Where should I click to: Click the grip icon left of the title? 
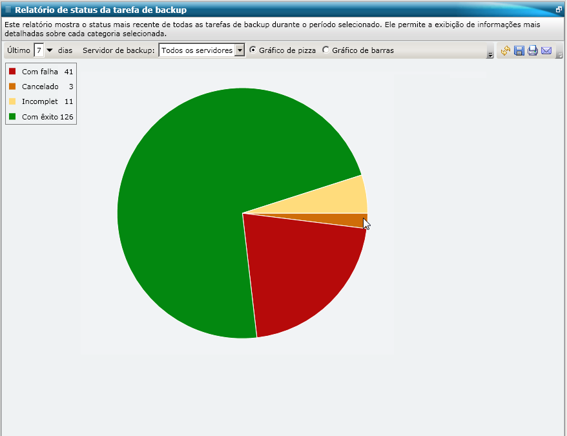(8, 10)
